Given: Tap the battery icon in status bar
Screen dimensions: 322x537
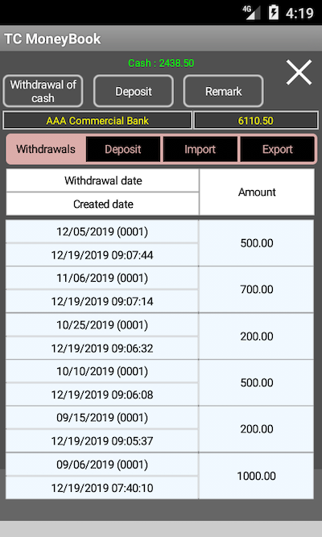Looking at the screenshot, I should (274, 13).
